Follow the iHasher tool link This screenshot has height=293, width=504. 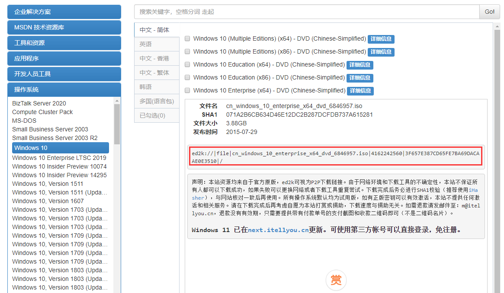[474, 190]
